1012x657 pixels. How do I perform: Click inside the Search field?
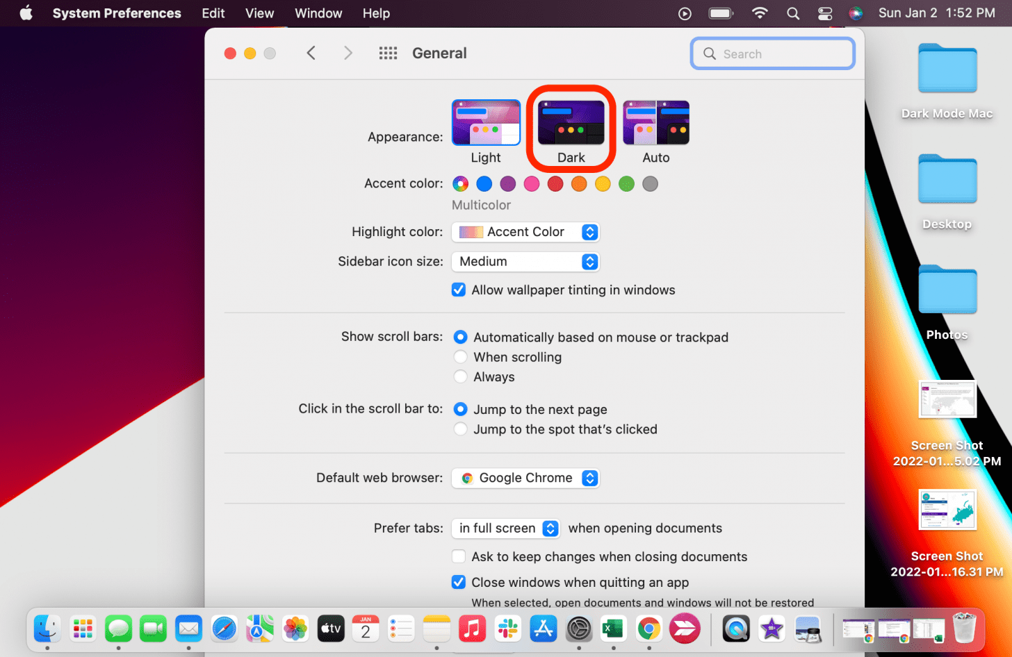tap(772, 53)
